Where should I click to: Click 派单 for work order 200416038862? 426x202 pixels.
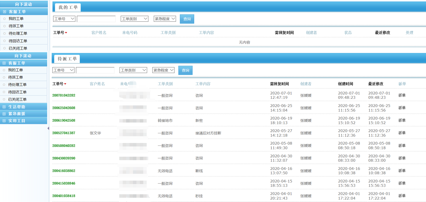tap(402, 171)
